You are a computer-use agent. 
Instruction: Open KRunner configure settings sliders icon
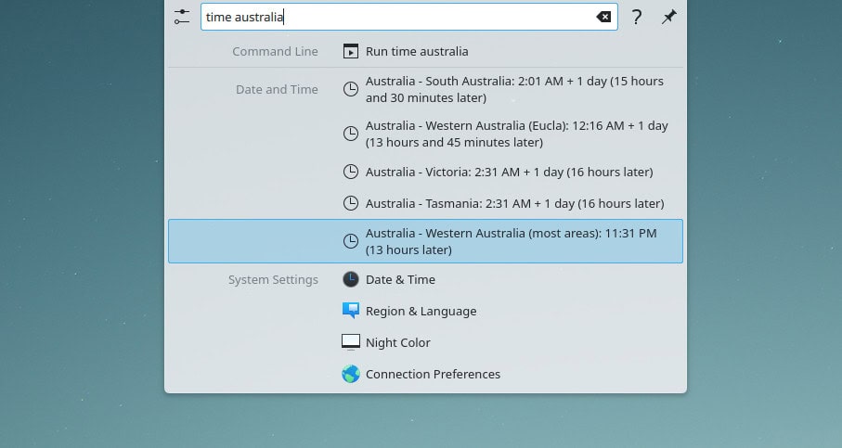182,17
